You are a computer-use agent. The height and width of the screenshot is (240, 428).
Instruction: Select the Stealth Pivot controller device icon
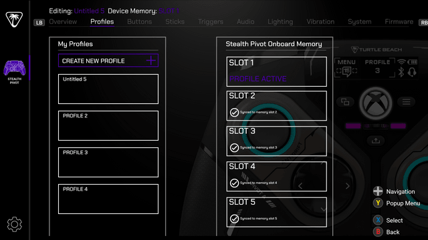(x=15, y=71)
